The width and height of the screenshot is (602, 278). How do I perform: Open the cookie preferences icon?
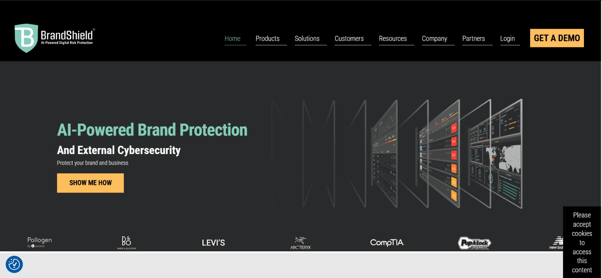point(14,264)
